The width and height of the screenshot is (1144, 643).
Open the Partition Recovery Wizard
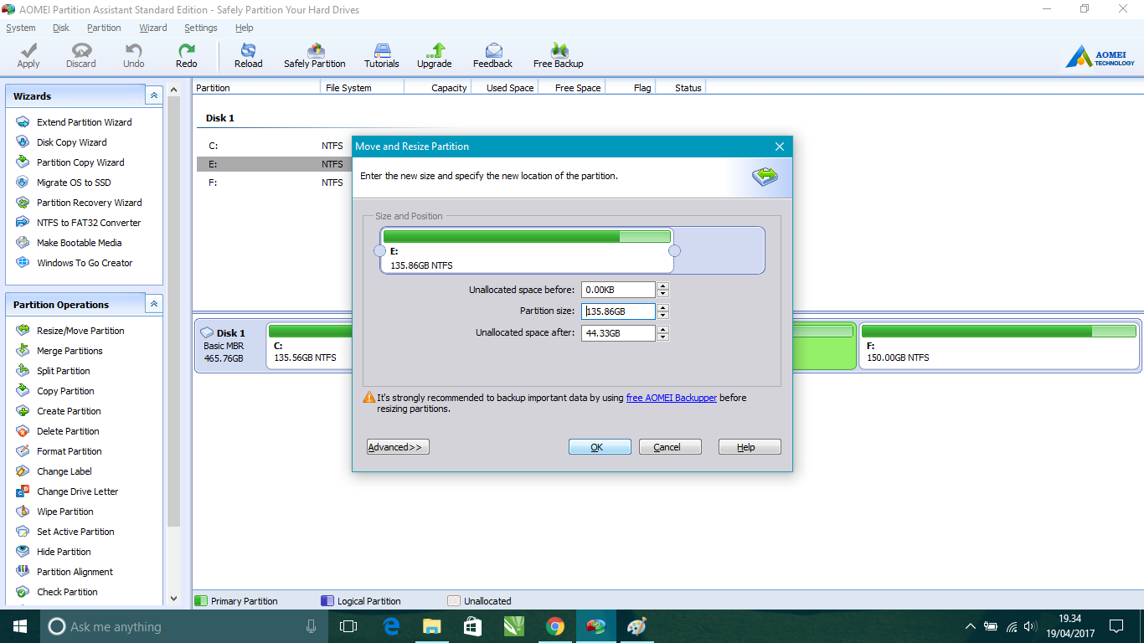(89, 203)
